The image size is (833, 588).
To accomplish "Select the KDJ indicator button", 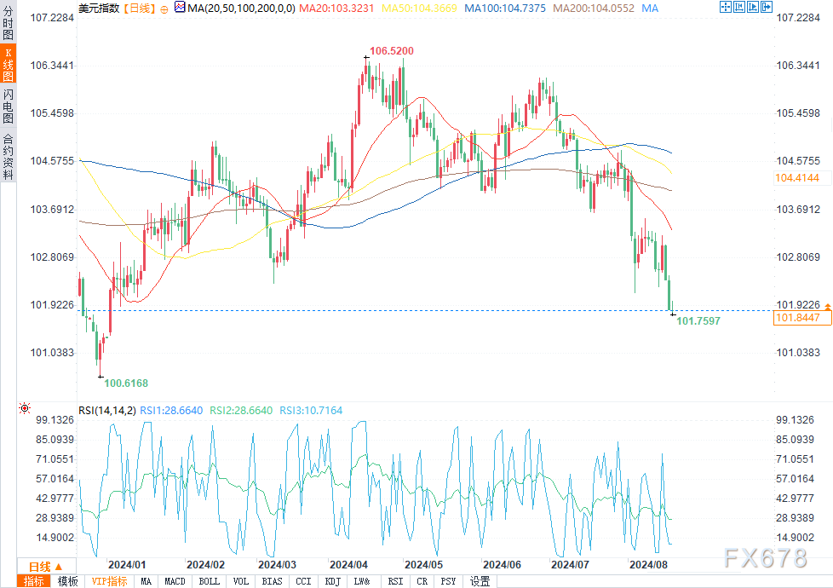I will (332, 581).
